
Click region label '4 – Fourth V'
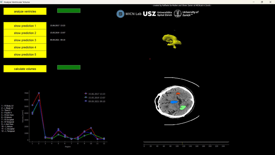click(7, 113)
